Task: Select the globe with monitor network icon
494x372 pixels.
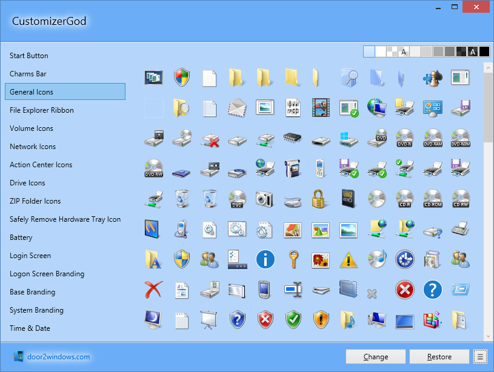Action: pyautogui.click(x=377, y=108)
